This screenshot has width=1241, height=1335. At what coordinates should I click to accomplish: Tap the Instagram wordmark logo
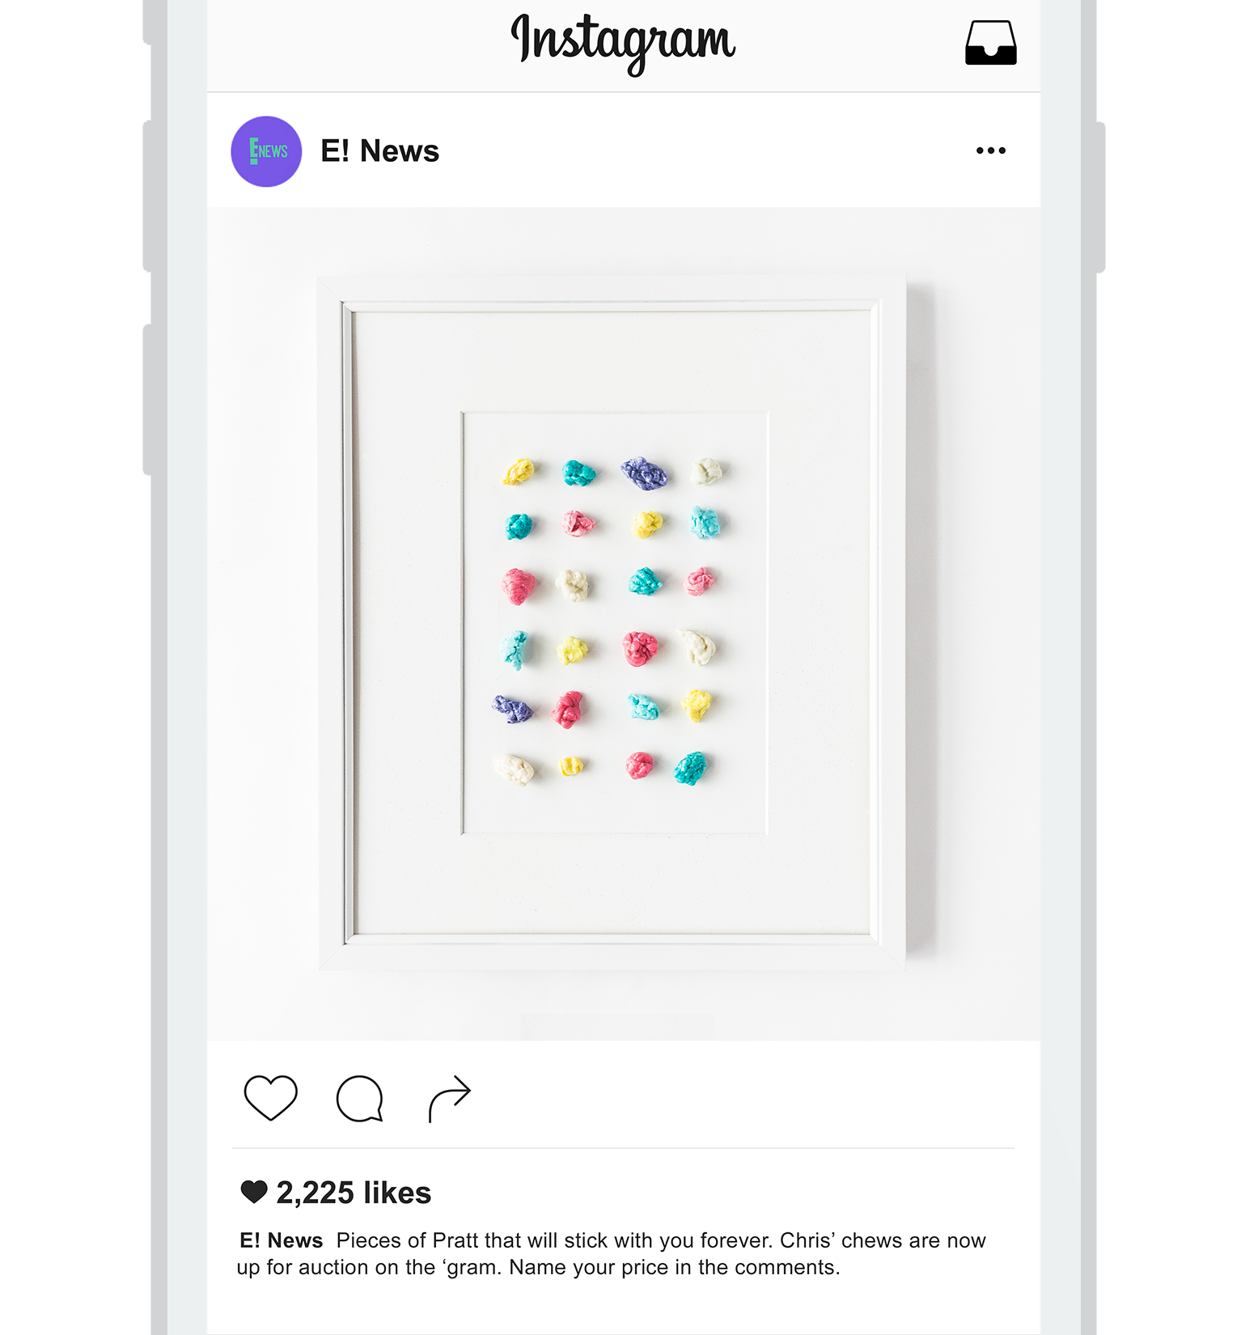[x=622, y=43]
